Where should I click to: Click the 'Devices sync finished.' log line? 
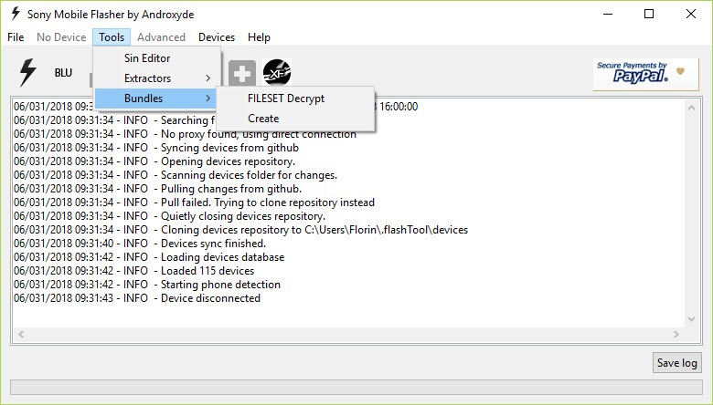140,244
